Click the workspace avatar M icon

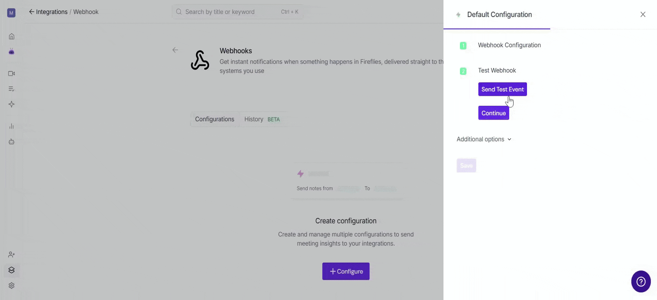click(11, 13)
